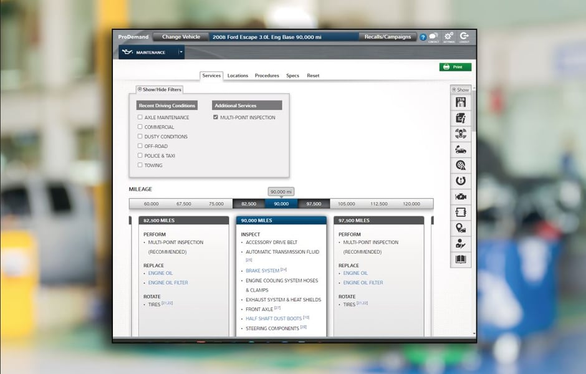This screenshot has width=586, height=374.
Task: Uncheck Multi-Point Inspection checkbox
Action: coord(216,117)
